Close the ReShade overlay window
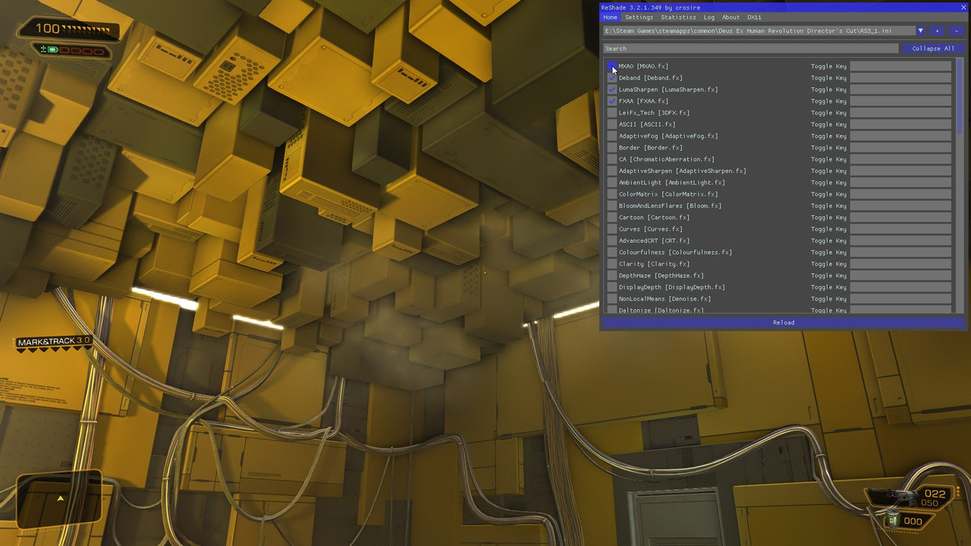Image resolution: width=971 pixels, height=546 pixels. (963, 8)
